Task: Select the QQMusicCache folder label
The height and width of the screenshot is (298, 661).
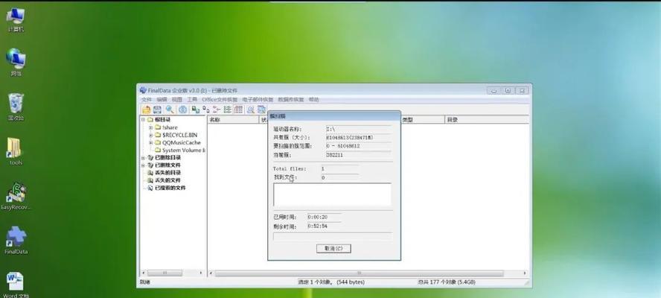Action: pyautogui.click(x=182, y=143)
